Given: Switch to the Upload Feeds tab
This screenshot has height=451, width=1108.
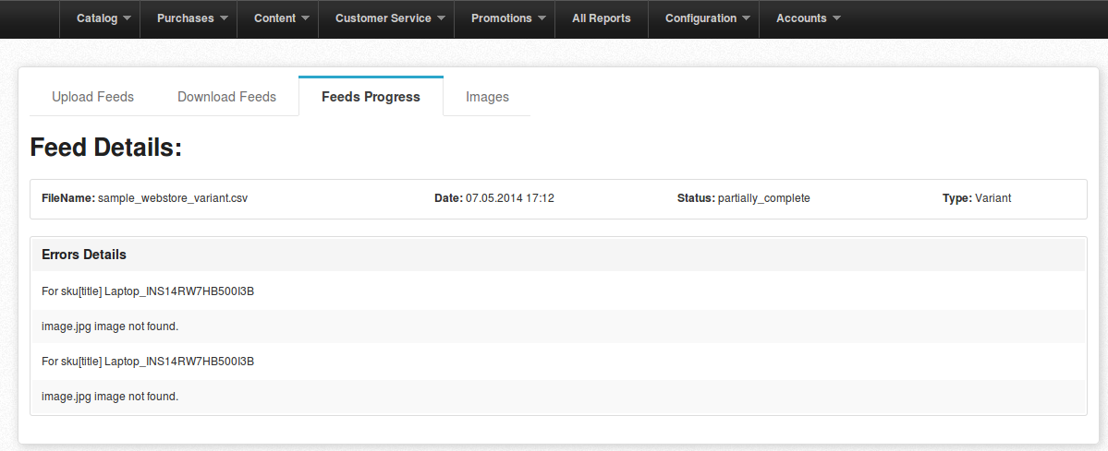Looking at the screenshot, I should pos(92,97).
